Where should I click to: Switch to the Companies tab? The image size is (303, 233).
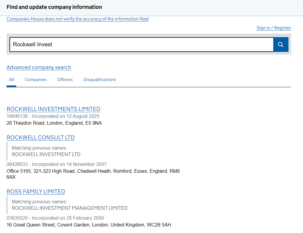tap(36, 80)
